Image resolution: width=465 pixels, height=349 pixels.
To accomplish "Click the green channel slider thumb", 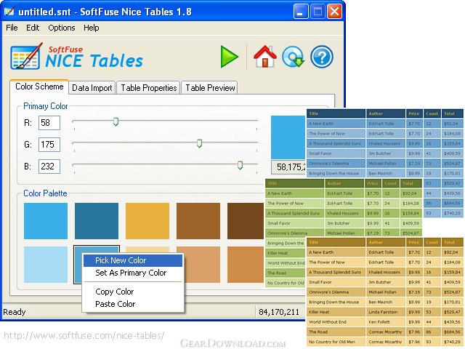I will tap(200, 143).
